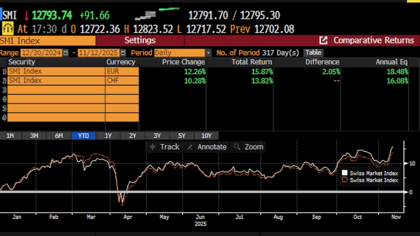Select the 6M range button

coord(59,135)
